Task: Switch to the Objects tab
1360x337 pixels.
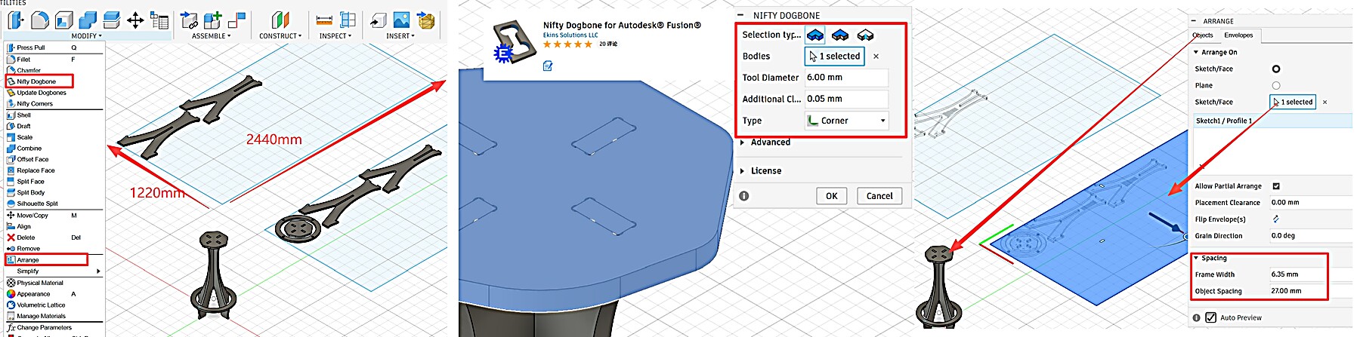Action: coord(1203,35)
